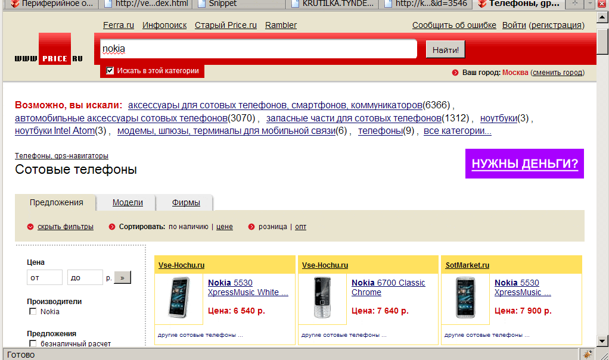
Task: Click the red arrow icon beside 'скрыть фильтры'
Action: pyautogui.click(x=30, y=227)
